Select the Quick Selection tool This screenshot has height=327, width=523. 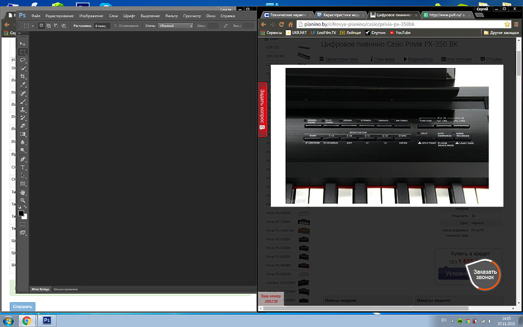[23, 68]
